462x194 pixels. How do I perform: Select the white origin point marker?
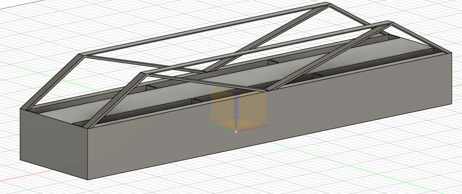[x=236, y=132]
